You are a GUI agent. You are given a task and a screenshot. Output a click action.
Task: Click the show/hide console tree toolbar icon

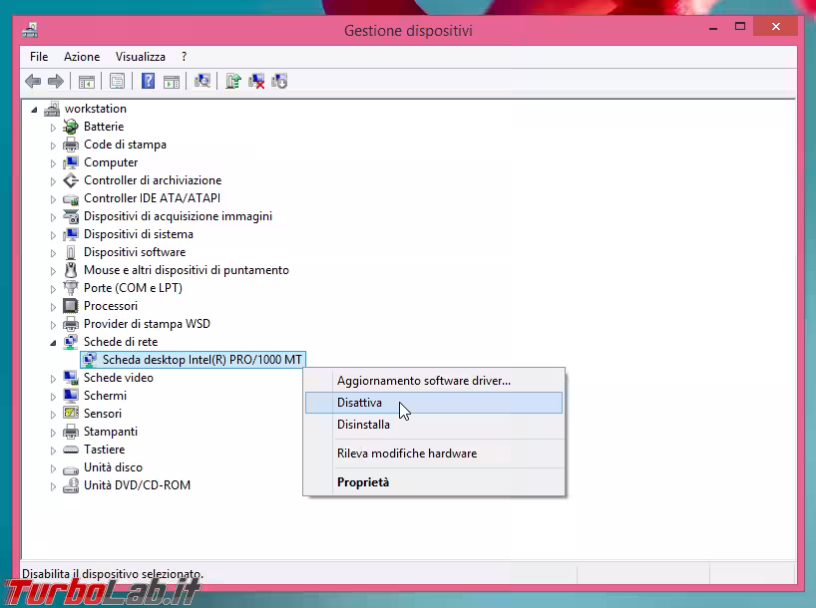(x=87, y=82)
